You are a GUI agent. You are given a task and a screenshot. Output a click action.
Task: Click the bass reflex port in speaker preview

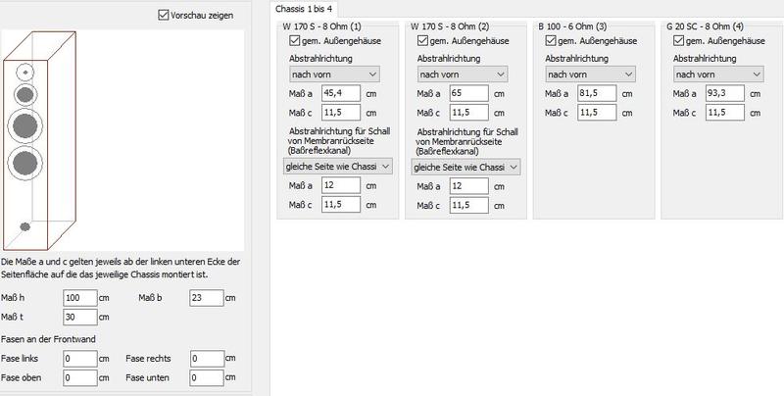point(25,227)
